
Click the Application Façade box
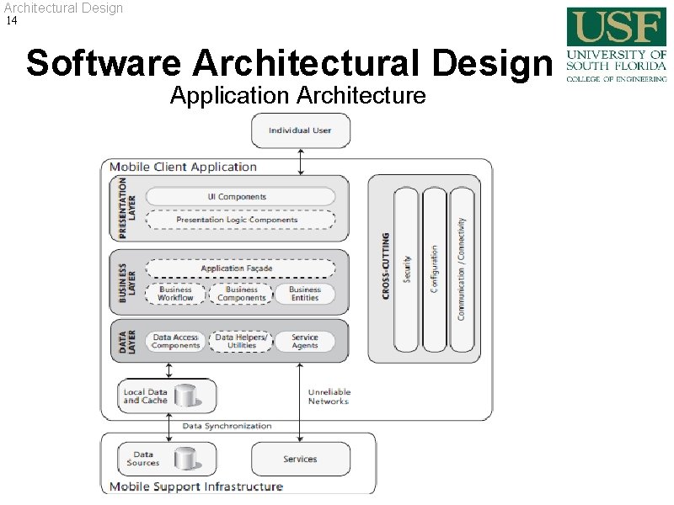coord(240,268)
